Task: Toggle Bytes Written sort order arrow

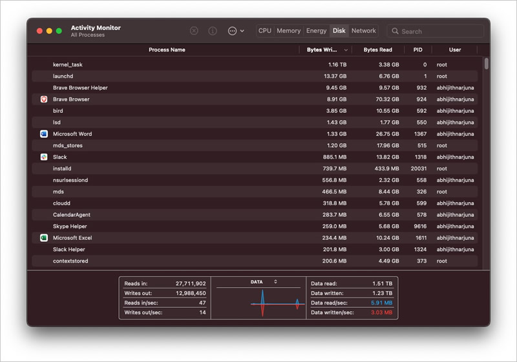Action: [x=346, y=50]
